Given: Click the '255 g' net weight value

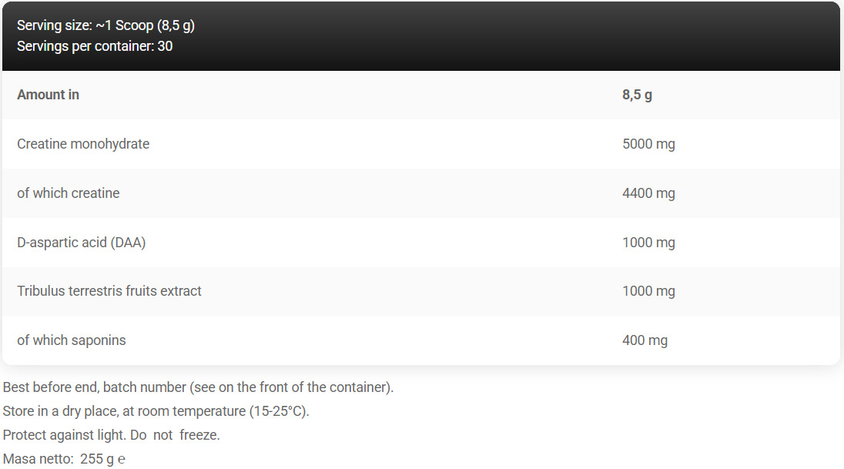Looking at the screenshot, I should [96, 460].
